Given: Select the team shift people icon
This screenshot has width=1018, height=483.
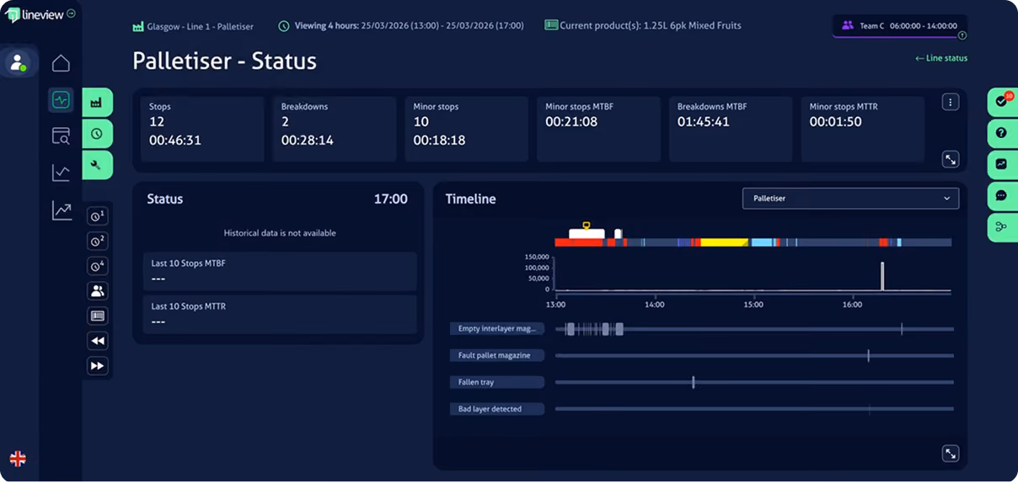Looking at the screenshot, I should click(98, 291).
